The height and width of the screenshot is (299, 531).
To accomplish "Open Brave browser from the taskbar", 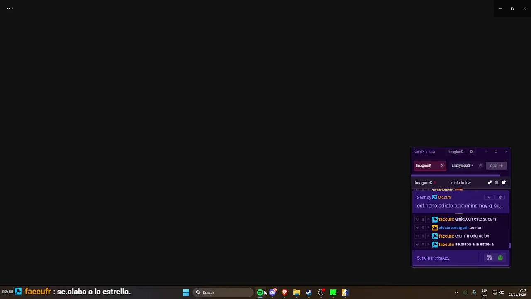I will coord(285,292).
